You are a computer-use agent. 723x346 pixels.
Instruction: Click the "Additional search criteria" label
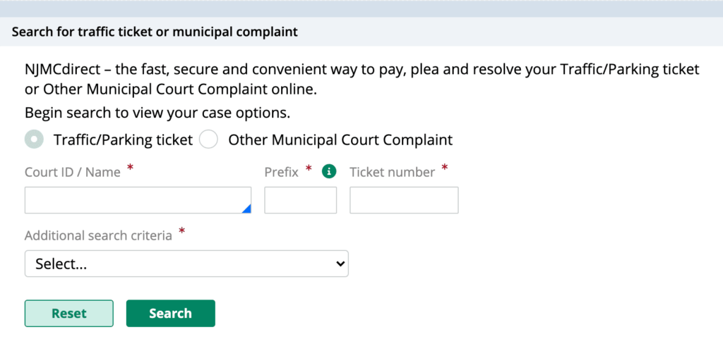pos(98,235)
